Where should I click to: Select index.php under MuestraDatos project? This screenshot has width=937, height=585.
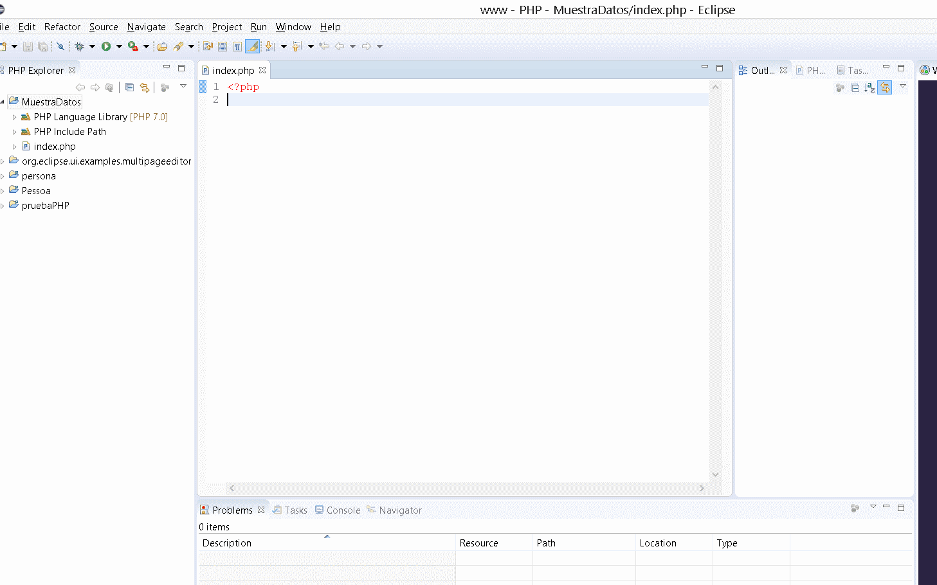click(53, 146)
